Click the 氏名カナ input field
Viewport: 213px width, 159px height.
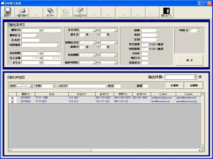pyautogui.click(x=30, y=40)
